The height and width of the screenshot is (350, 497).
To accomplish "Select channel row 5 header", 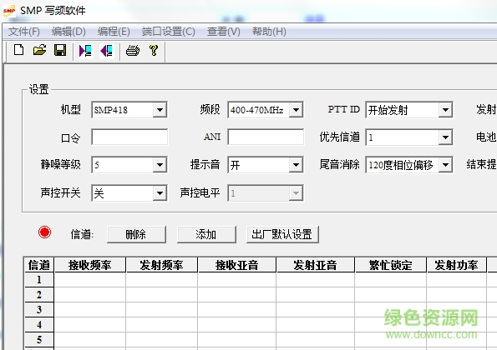I will tap(39, 339).
